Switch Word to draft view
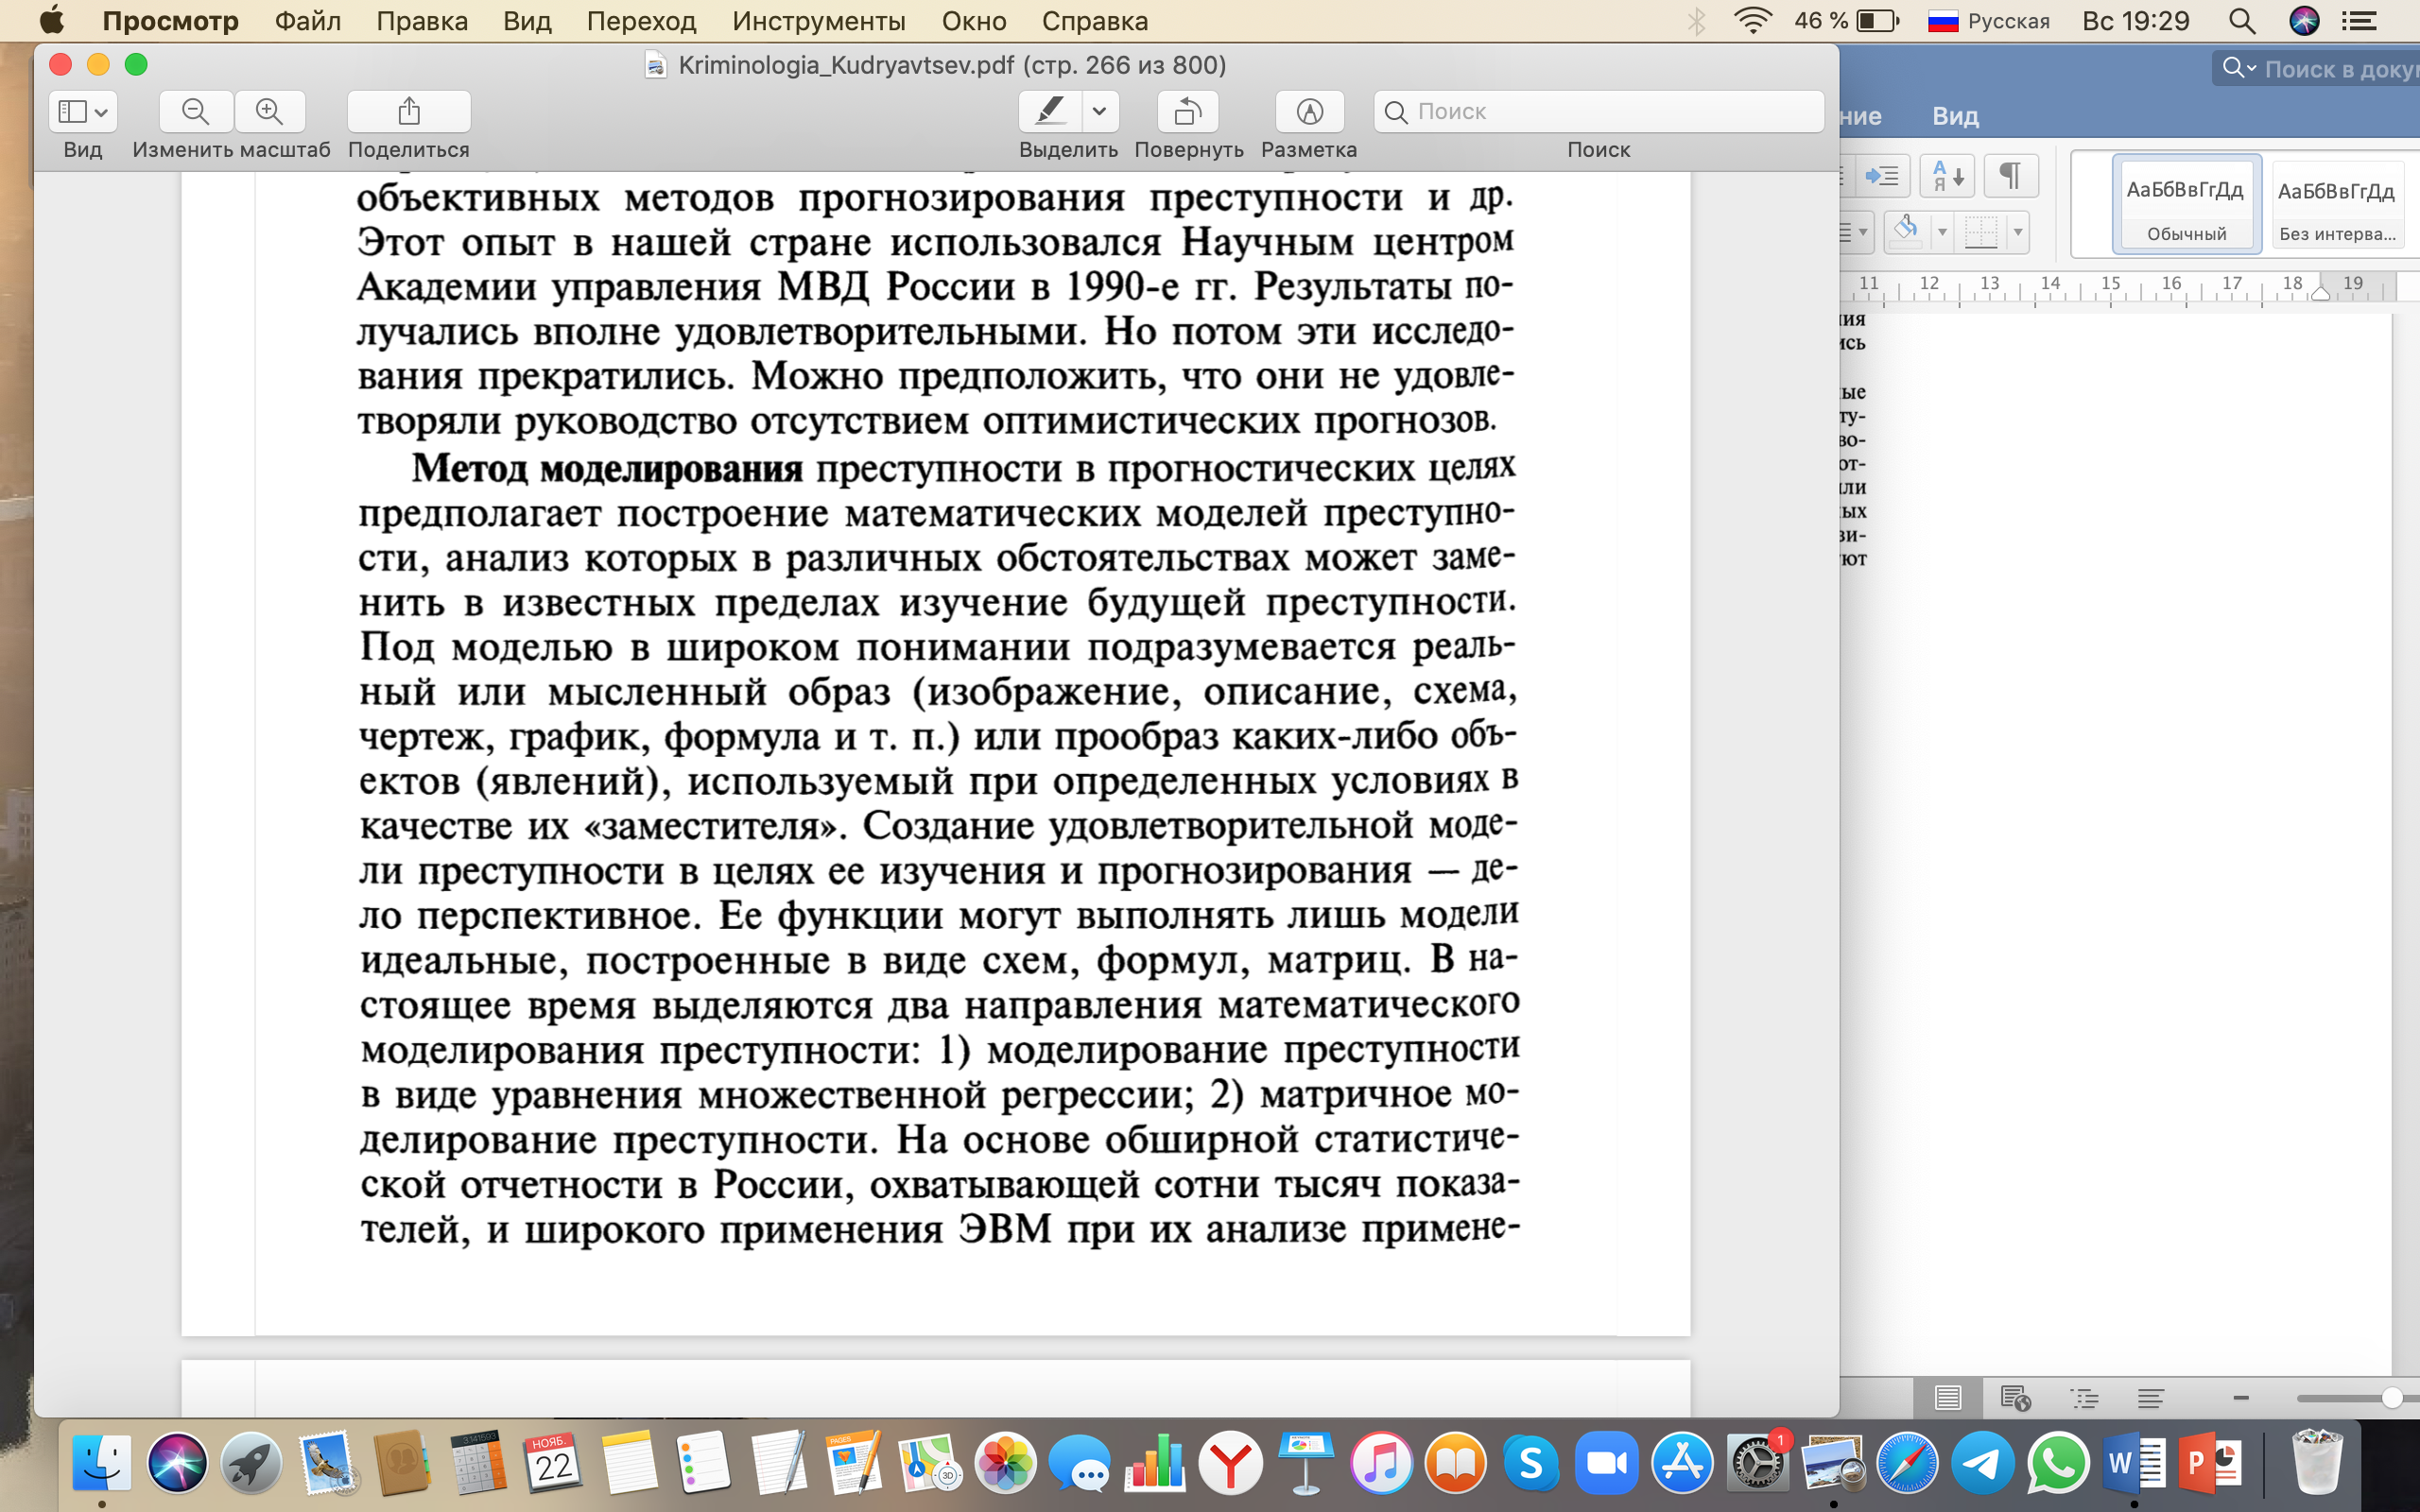This screenshot has height=1512, width=2420. point(2151,1398)
